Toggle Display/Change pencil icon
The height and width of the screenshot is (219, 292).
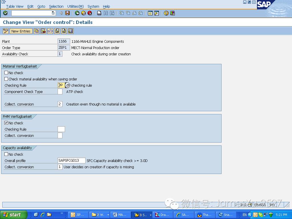[6, 31]
